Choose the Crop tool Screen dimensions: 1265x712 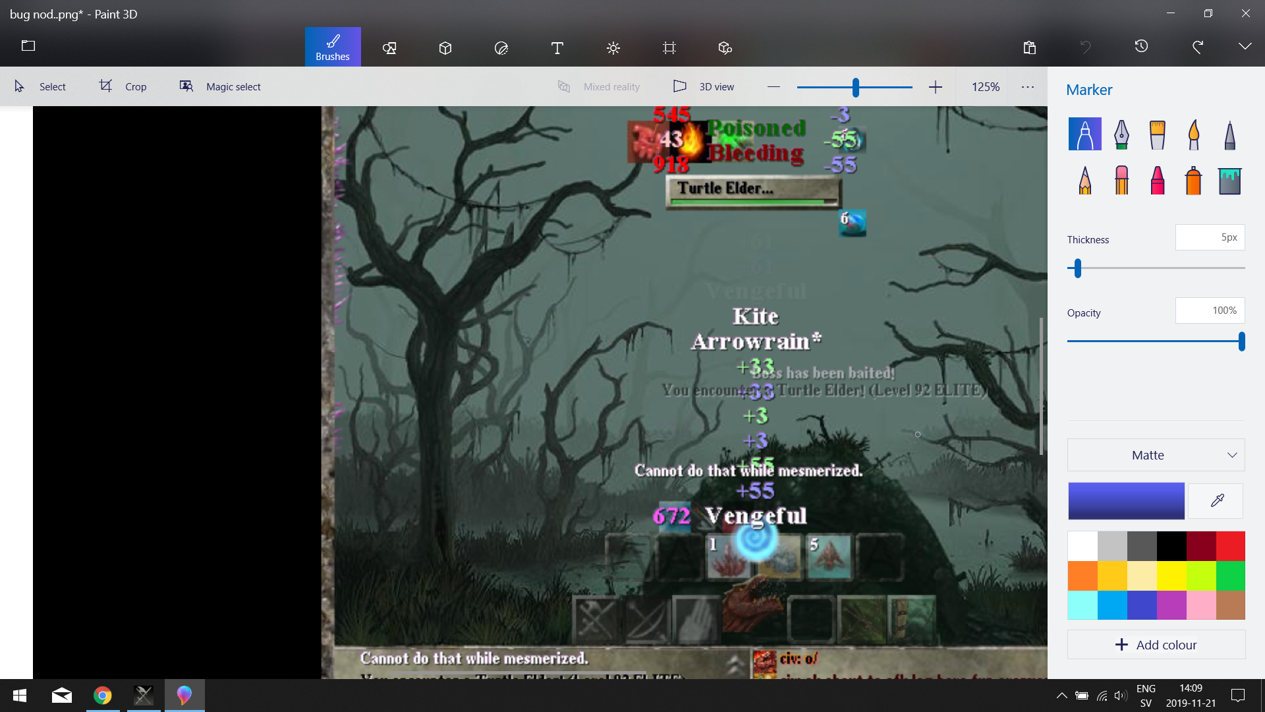[x=123, y=86]
